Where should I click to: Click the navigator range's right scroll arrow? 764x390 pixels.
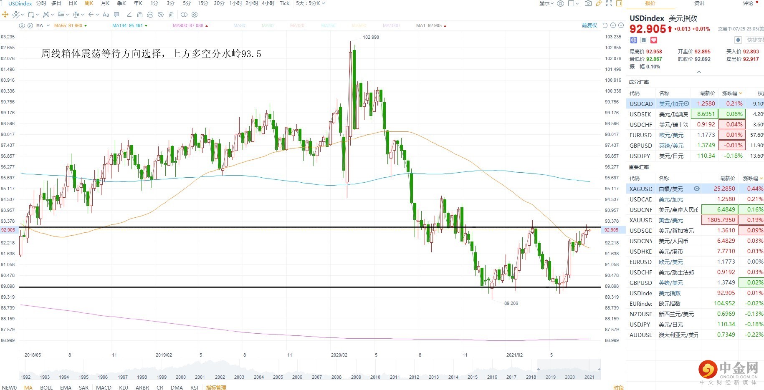(599, 369)
